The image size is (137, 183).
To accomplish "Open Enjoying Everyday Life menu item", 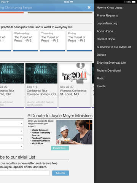I will tap(111, 63).
